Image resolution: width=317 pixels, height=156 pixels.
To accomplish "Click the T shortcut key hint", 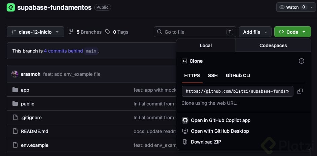I will point(230,32).
